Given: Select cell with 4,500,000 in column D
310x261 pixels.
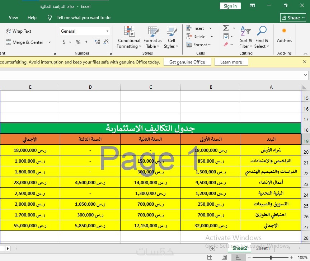Looking at the screenshot, I should (x=90, y=182).
